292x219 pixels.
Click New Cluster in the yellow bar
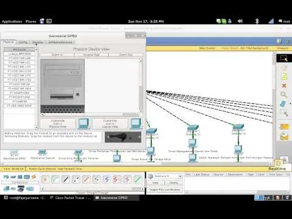pyautogui.click(x=207, y=48)
